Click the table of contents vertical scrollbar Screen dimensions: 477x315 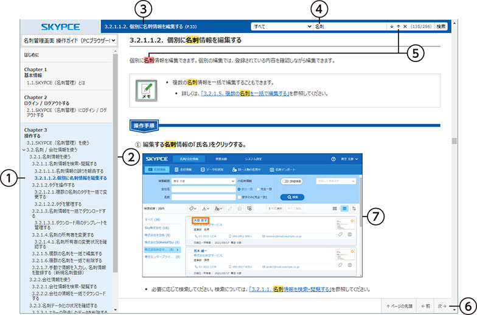[114, 152]
